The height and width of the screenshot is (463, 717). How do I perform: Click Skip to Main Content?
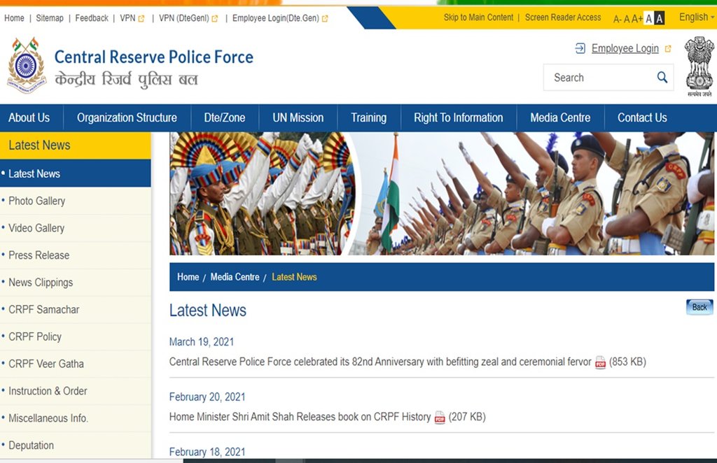point(478,17)
